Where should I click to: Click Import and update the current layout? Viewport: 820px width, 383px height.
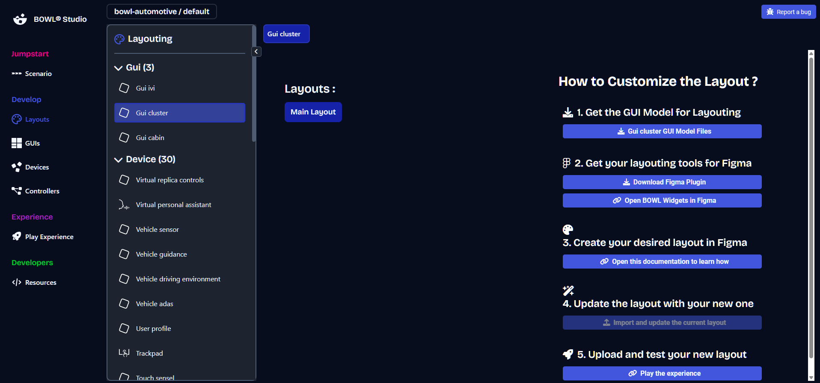pyautogui.click(x=662, y=322)
